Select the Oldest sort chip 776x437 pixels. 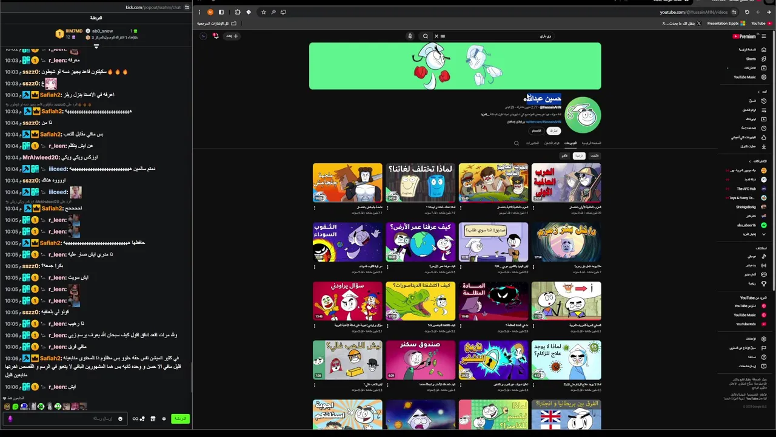pyautogui.click(x=564, y=156)
